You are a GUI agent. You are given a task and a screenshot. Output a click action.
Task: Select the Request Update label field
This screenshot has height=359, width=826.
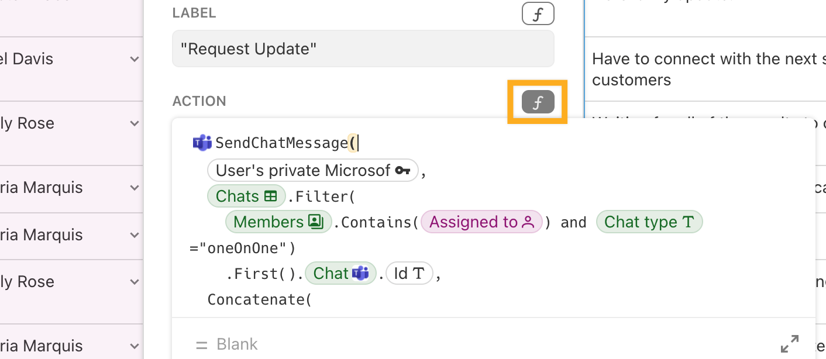363,49
